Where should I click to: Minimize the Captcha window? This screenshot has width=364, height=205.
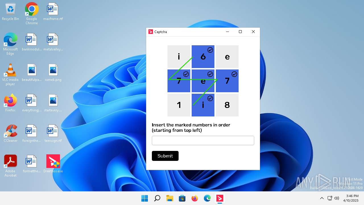coord(227,32)
